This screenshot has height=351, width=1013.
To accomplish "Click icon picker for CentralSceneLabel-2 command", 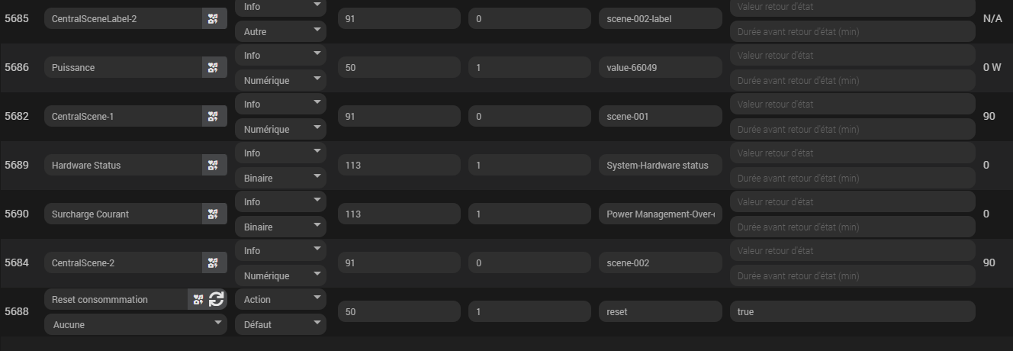I will (x=214, y=18).
